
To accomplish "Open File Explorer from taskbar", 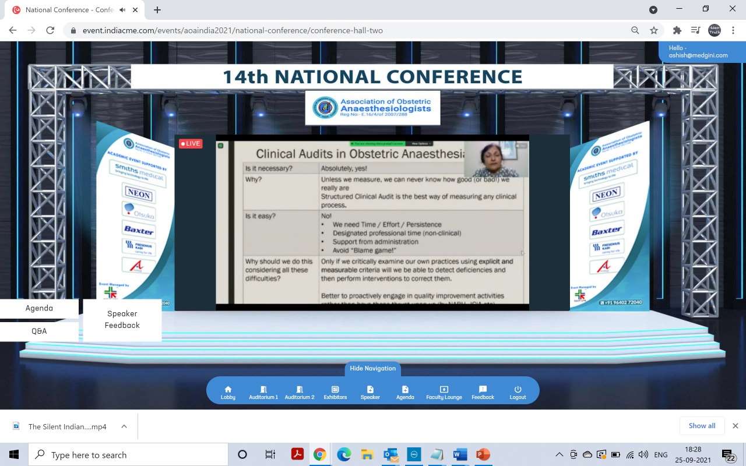I will pyautogui.click(x=367, y=454).
